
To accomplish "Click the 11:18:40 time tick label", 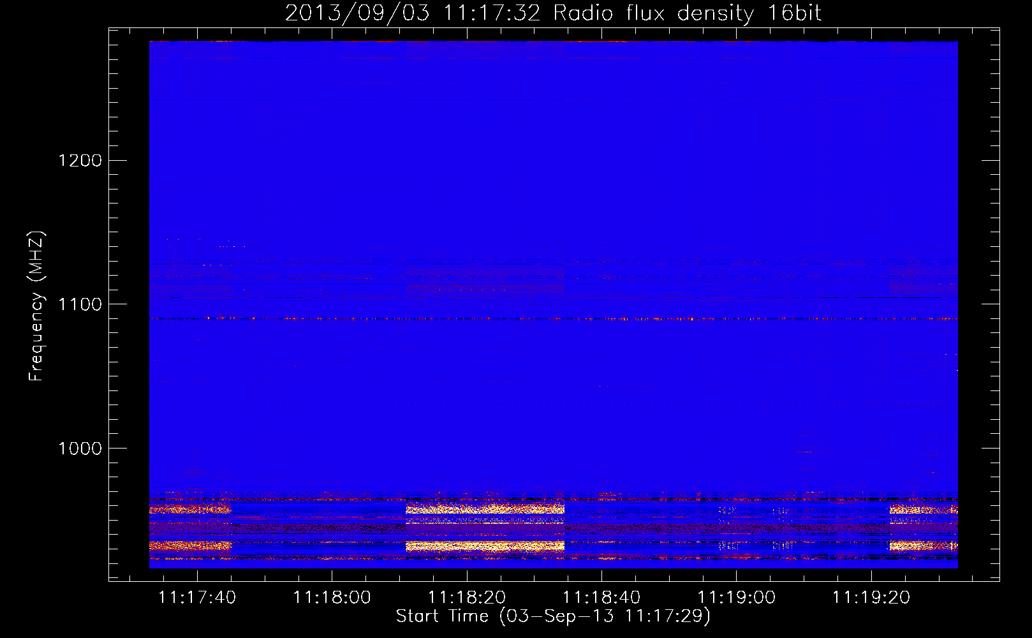I will (601, 598).
